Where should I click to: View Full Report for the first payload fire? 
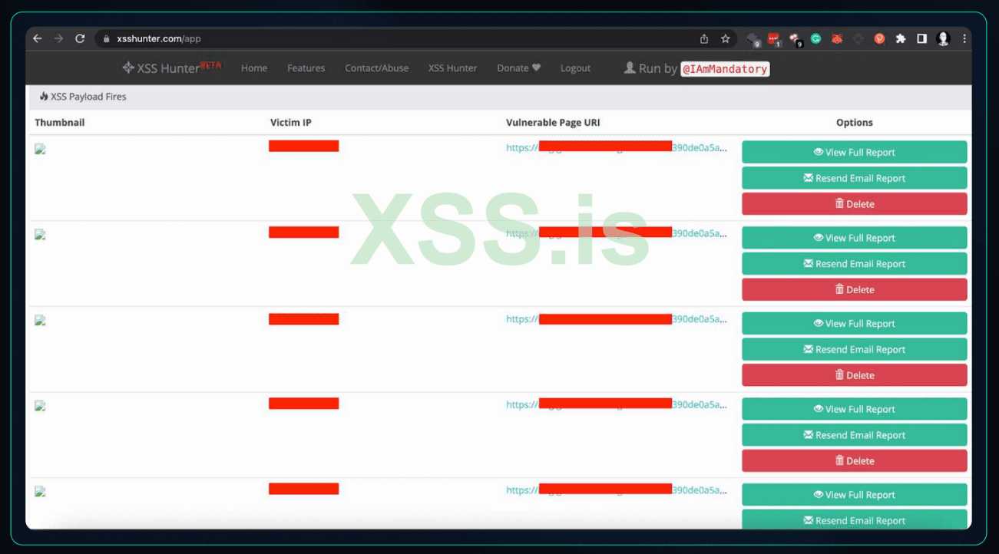click(854, 152)
